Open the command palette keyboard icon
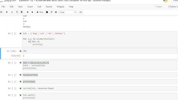178x100 pixels. point(81,12)
